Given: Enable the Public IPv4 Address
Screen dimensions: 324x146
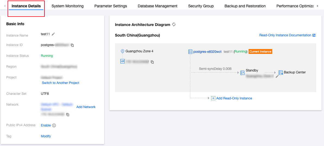Looking at the screenshot, I should tap(46, 125).
